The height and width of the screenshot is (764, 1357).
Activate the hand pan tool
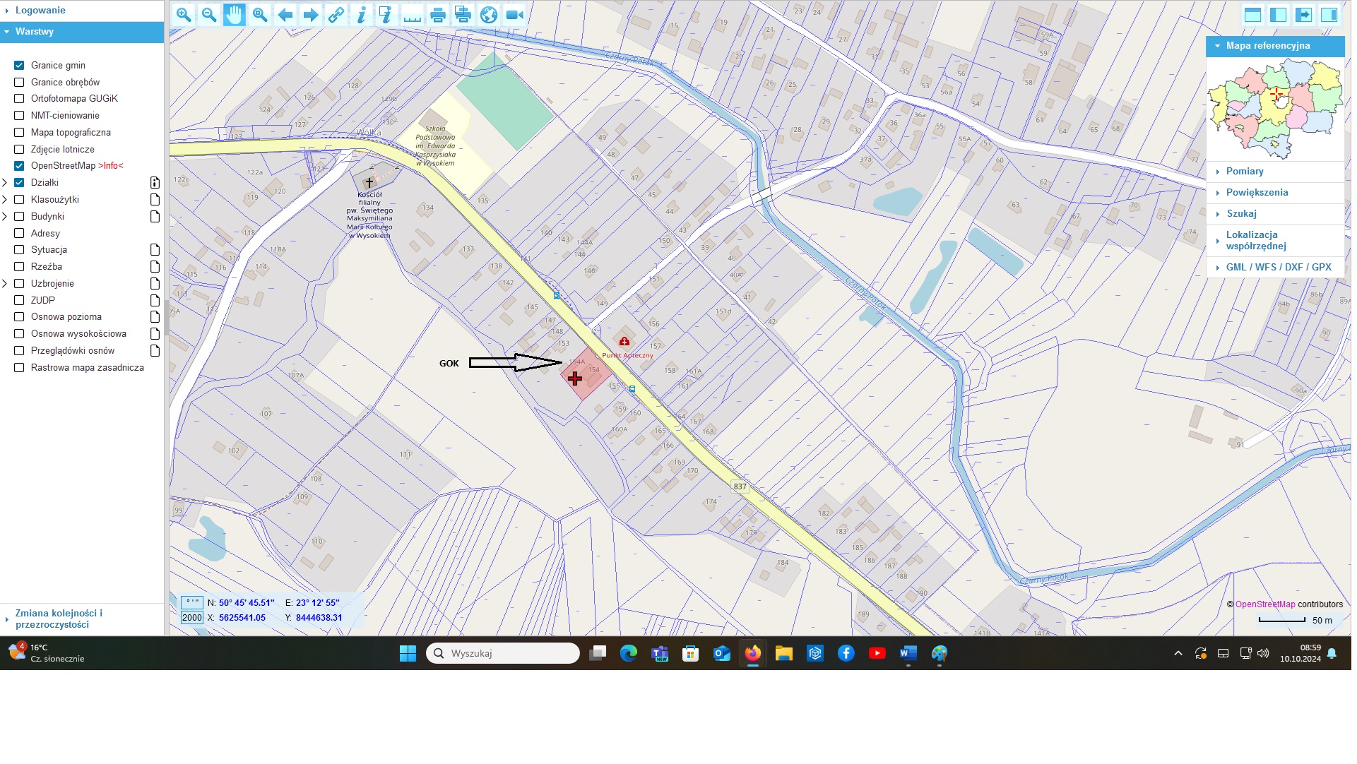[x=235, y=15]
